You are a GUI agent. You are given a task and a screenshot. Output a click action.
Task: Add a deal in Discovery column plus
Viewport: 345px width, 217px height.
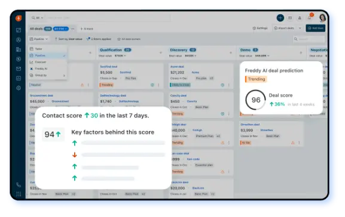click(231, 52)
